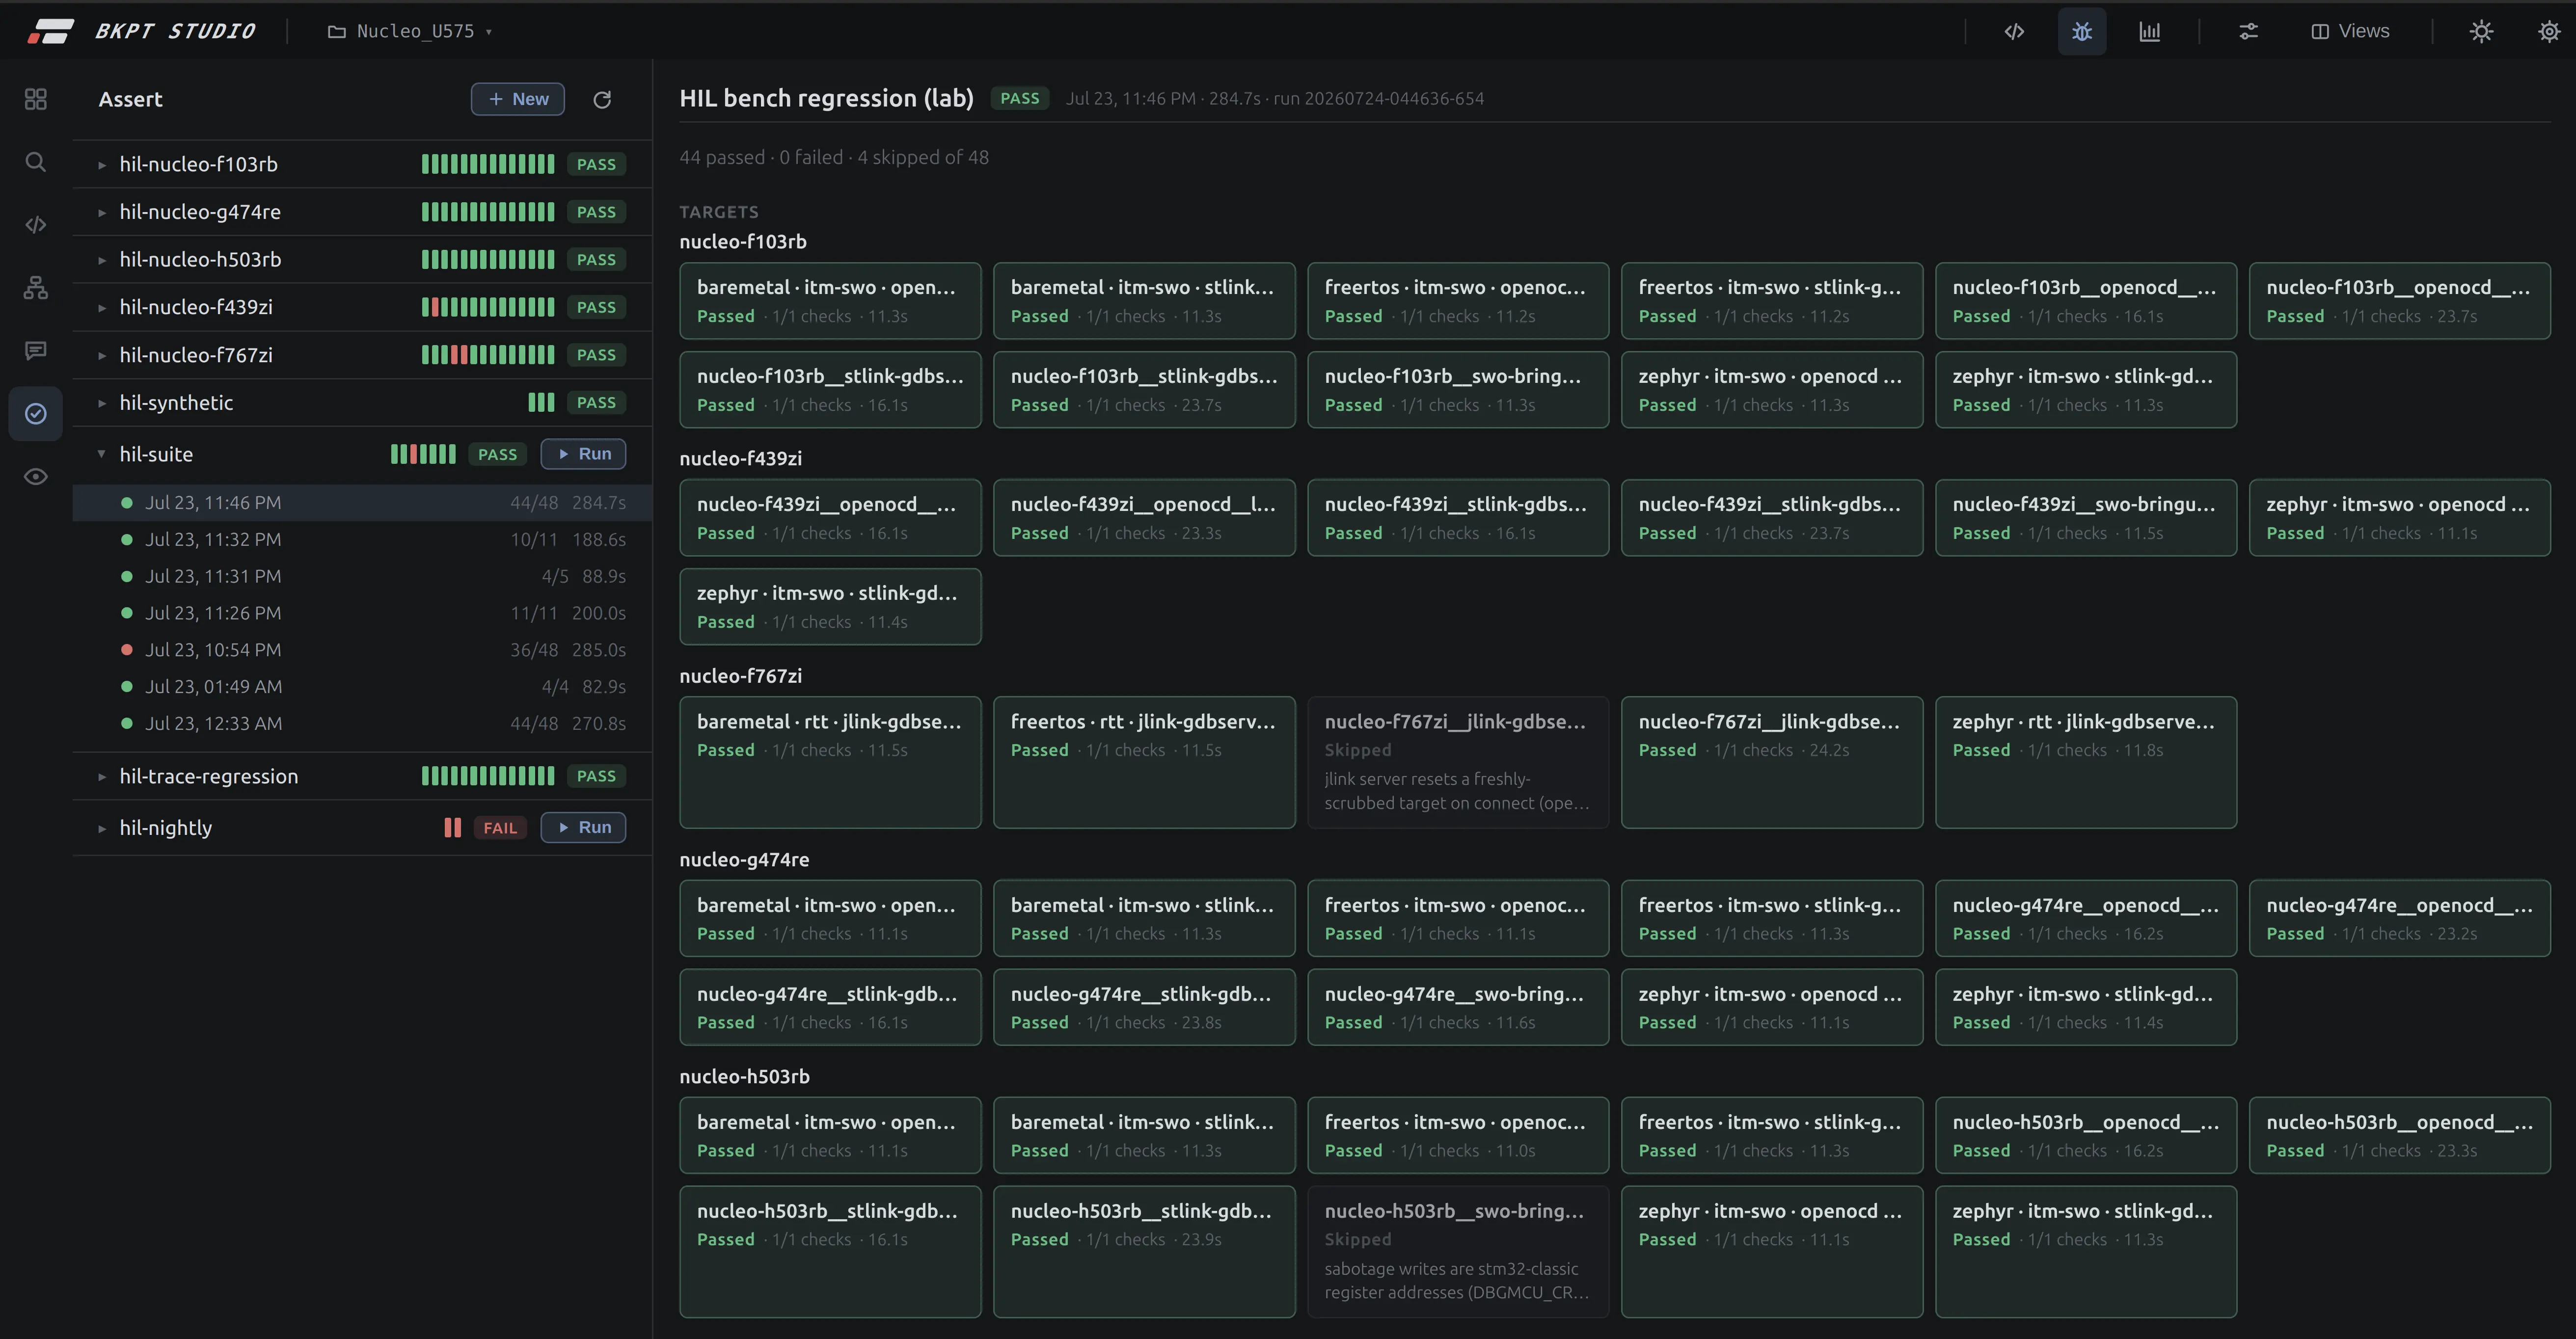Collapse the hil-suite tree
This screenshot has height=1339, width=2576.
coord(102,454)
